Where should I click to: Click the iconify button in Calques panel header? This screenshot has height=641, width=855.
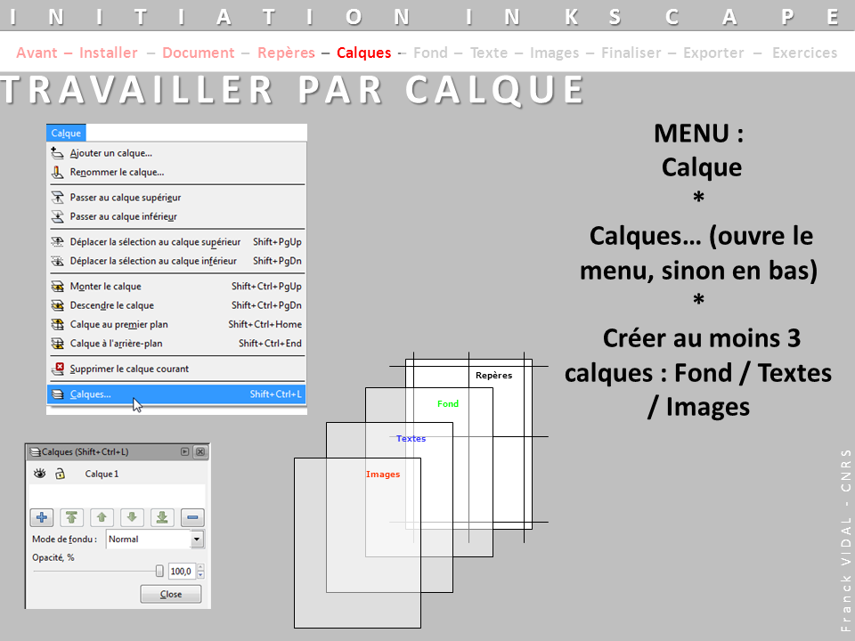(185, 452)
